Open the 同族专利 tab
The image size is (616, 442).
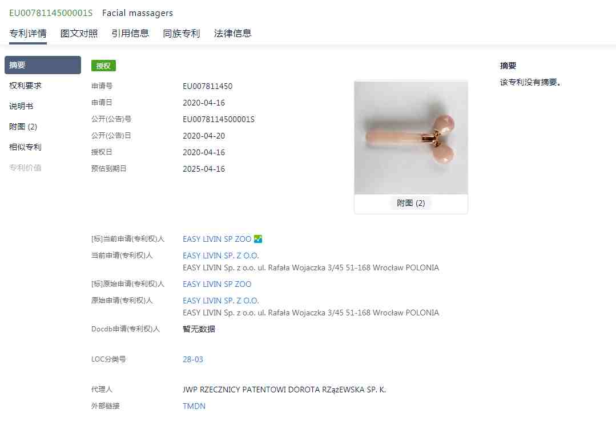click(x=182, y=34)
